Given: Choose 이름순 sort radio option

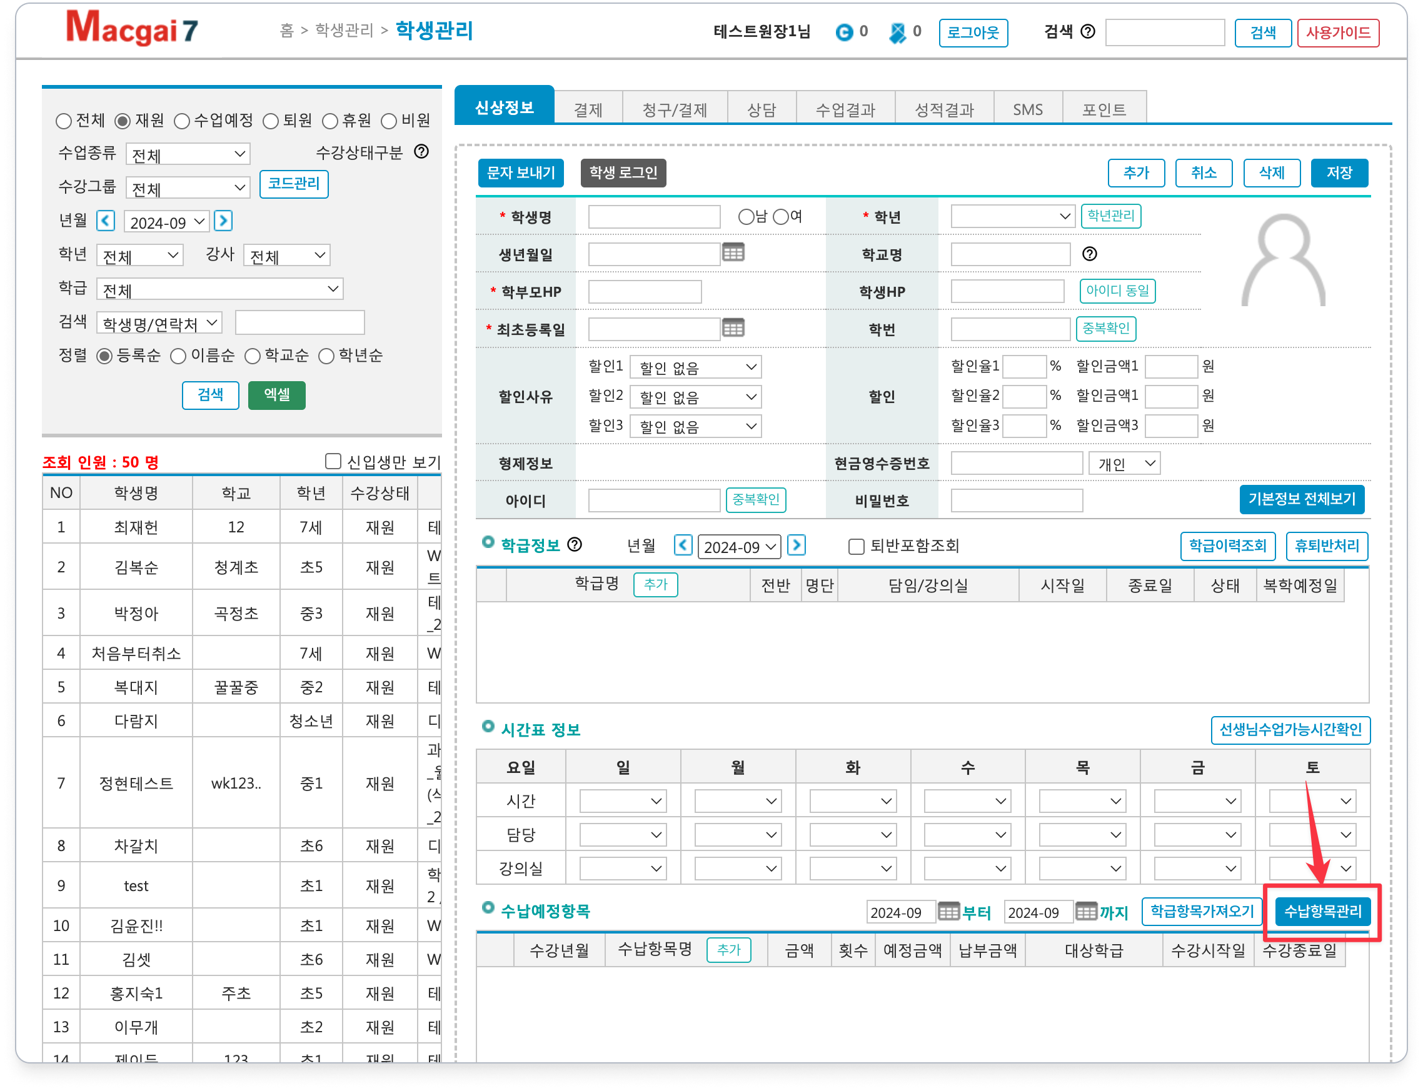Looking at the screenshot, I should click(178, 356).
